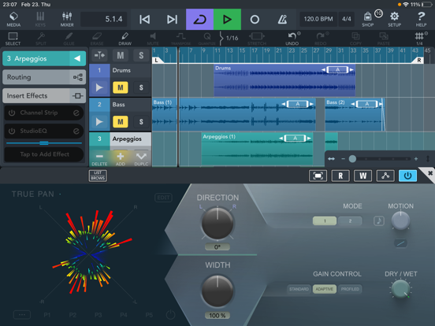The image size is (435, 326).
Task: Select Mode 2 in True Pan
Action: (350, 221)
